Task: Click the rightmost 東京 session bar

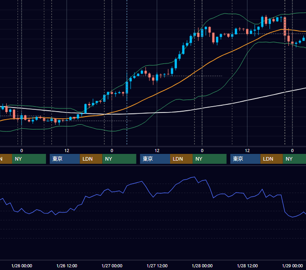Action: [x=245, y=159]
